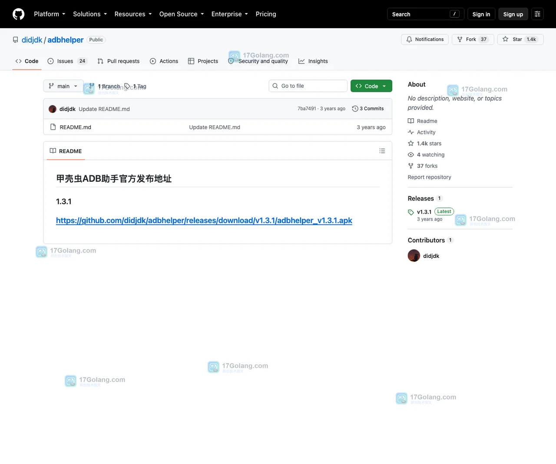This screenshot has width=556, height=464.
Task: Open the main branch selector dropdown
Action: [x=63, y=86]
